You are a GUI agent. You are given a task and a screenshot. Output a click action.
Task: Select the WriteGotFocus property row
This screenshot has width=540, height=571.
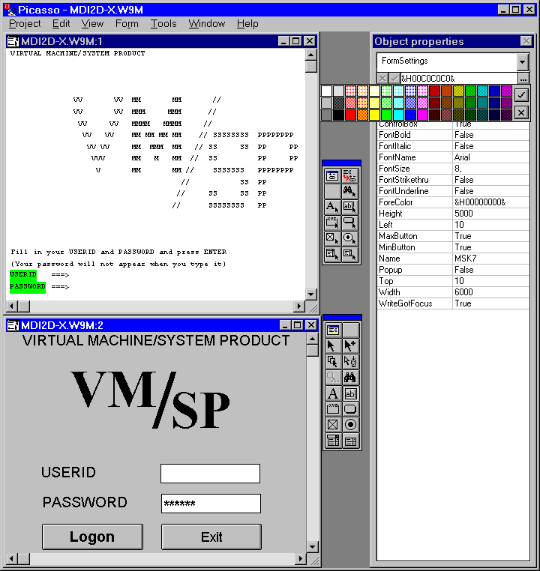tap(453, 303)
